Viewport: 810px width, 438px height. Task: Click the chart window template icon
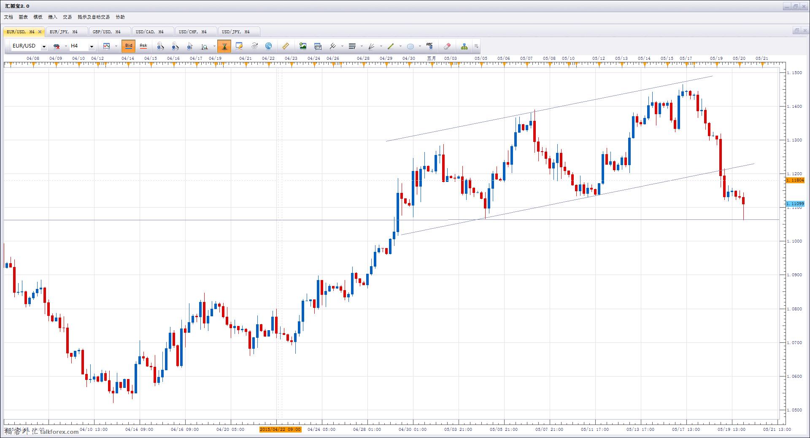tap(318, 46)
